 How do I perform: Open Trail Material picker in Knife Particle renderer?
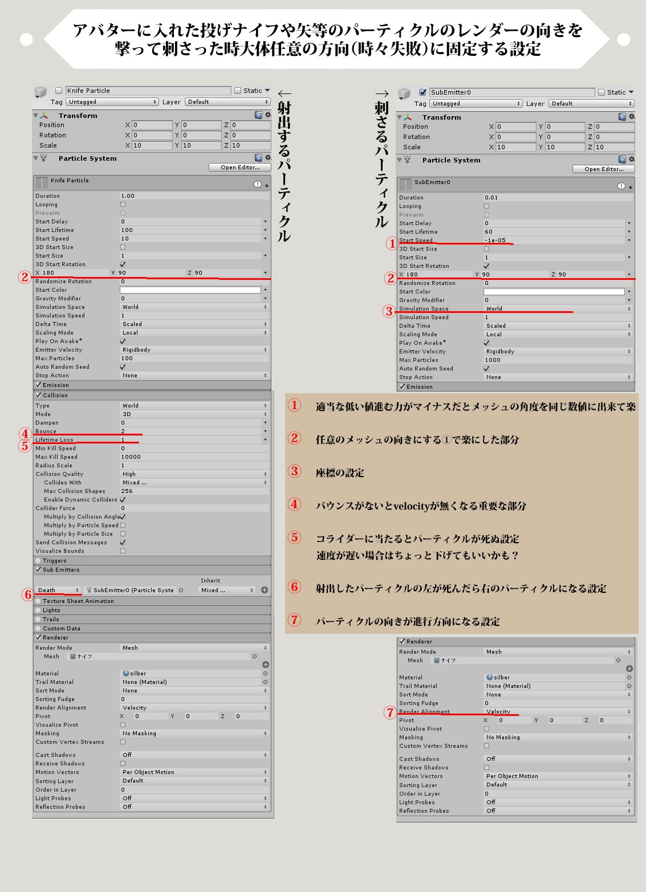265,682
